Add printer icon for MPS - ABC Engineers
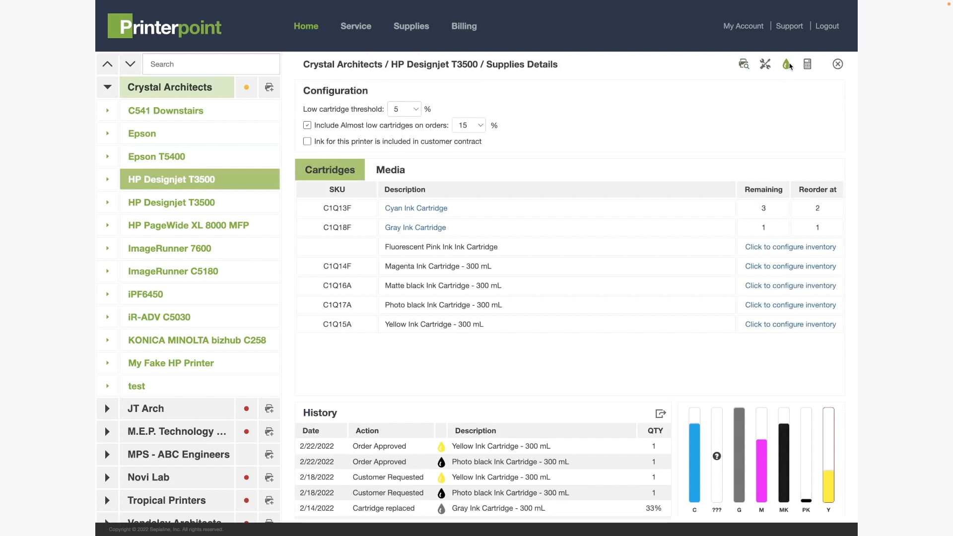The width and height of the screenshot is (953, 536). pyautogui.click(x=269, y=455)
